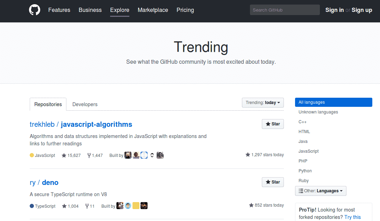The height and width of the screenshot is (221, 380).
Task: Follow the ProTip Try this link
Action: (353, 217)
